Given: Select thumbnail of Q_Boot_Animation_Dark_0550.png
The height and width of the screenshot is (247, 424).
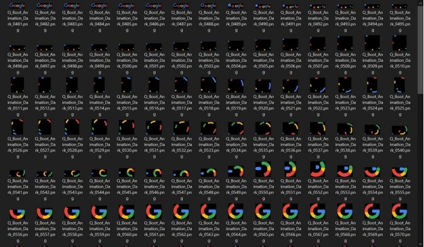Looking at the screenshot, I should [263, 169].
